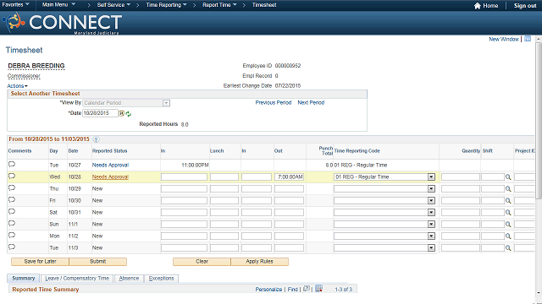Screen dimensions: 542x304
Task: Switch to the Exceptions tab
Action: click(x=162, y=279)
